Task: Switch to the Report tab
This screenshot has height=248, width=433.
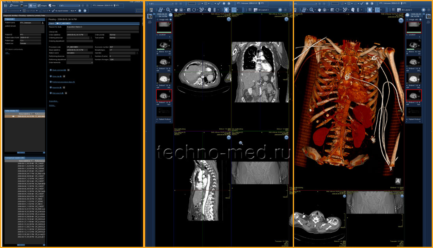Action: point(52,24)
